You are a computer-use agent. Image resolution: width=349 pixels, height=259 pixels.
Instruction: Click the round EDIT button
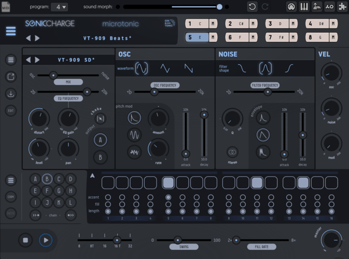11,110
